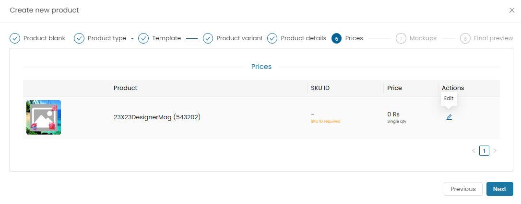The image size is (521, 204).
Task: Click the Product type checkmark circle
Action: (79, 38)
